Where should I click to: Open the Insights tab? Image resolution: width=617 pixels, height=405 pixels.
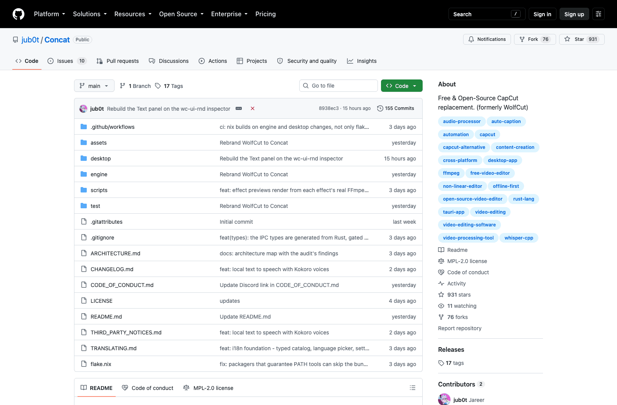(362, 61)
